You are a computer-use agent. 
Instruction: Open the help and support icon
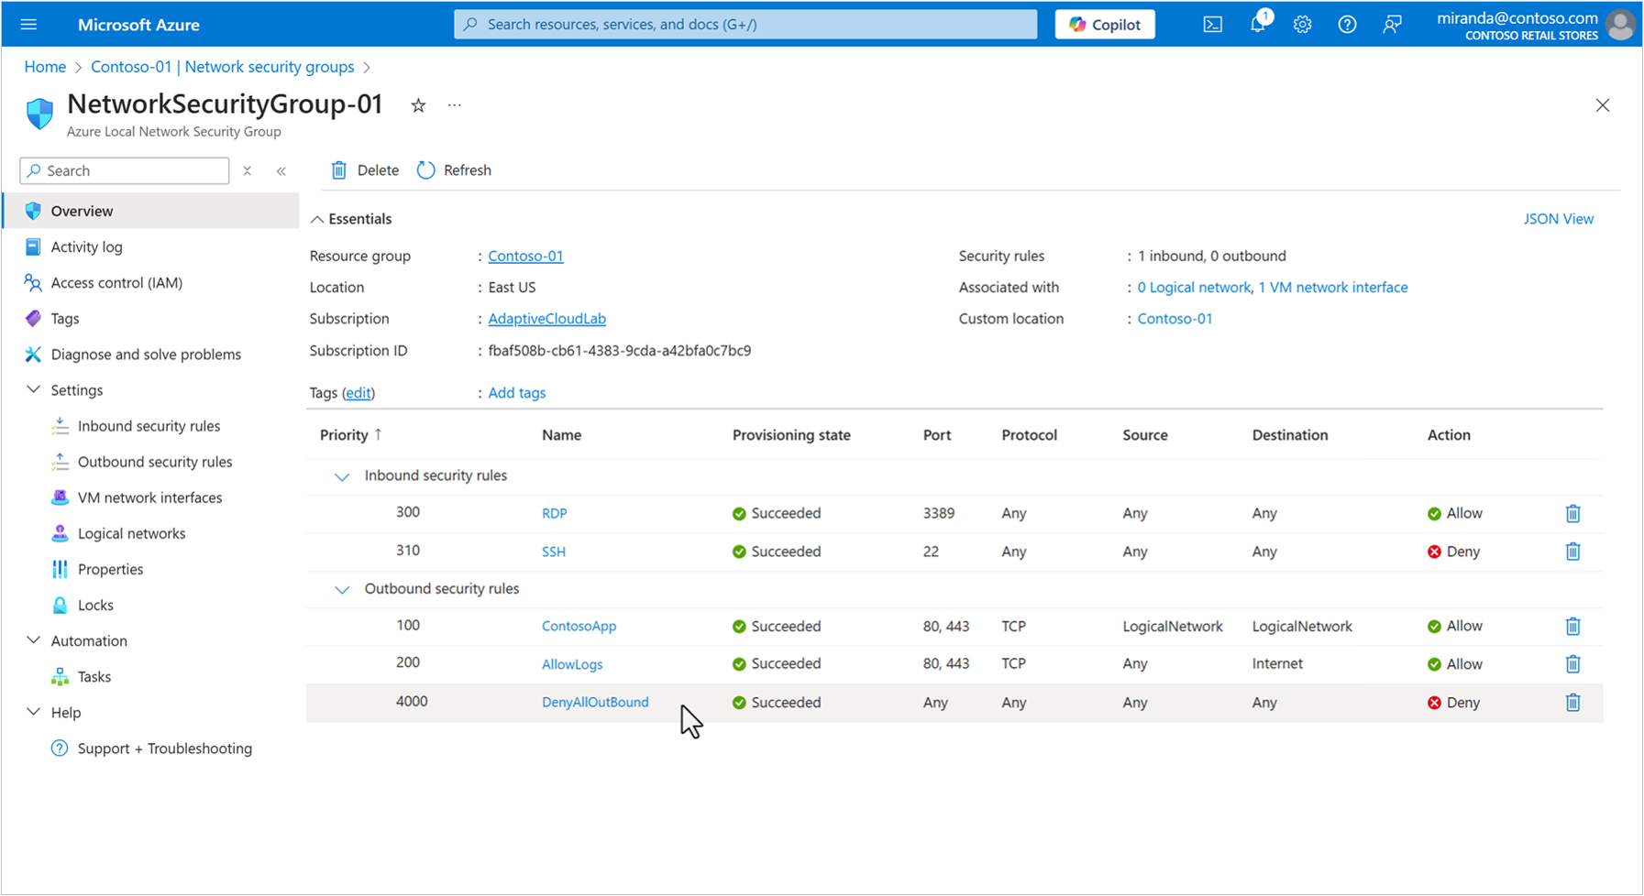click(1347, 24)
